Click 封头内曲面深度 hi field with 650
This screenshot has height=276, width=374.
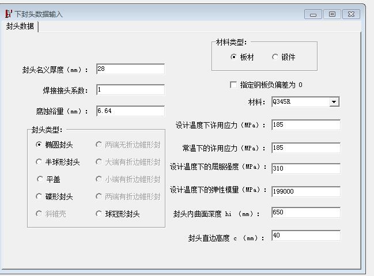coord(306,212)
